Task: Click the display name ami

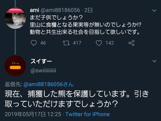Action: (x=34, y=10)
